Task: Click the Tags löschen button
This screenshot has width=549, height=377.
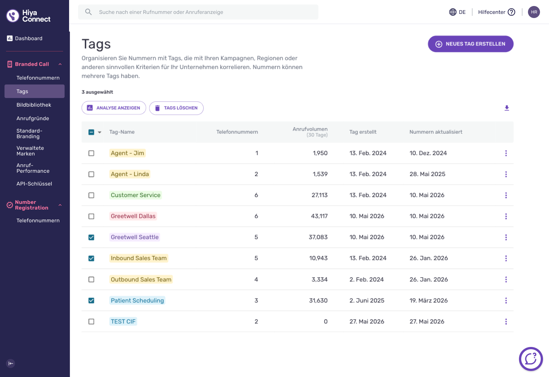Action: (176, 108)
